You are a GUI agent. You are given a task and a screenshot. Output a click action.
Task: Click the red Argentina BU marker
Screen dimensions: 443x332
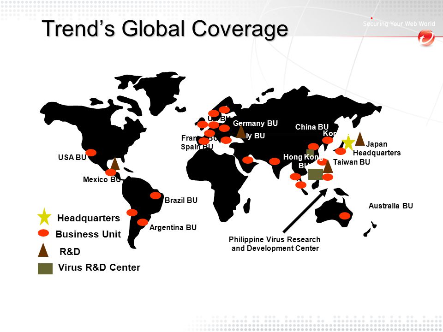click(x=143, y=222)
